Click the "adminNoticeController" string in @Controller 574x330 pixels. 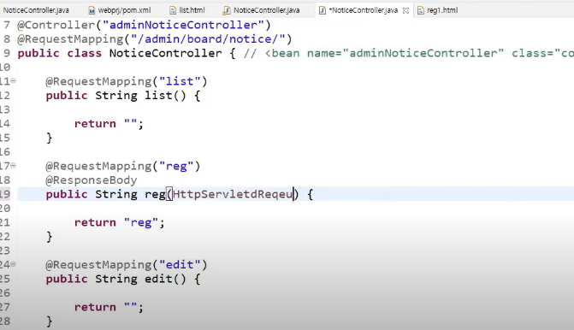pos(183,25)
